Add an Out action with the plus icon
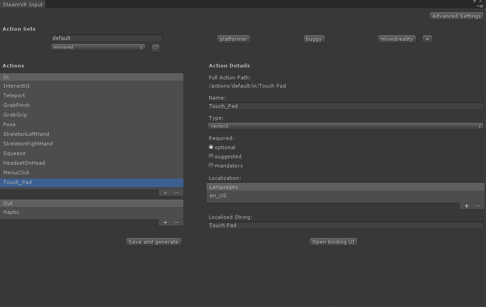The width and height of the screenshot is (486, 307). tap(165, 222)
